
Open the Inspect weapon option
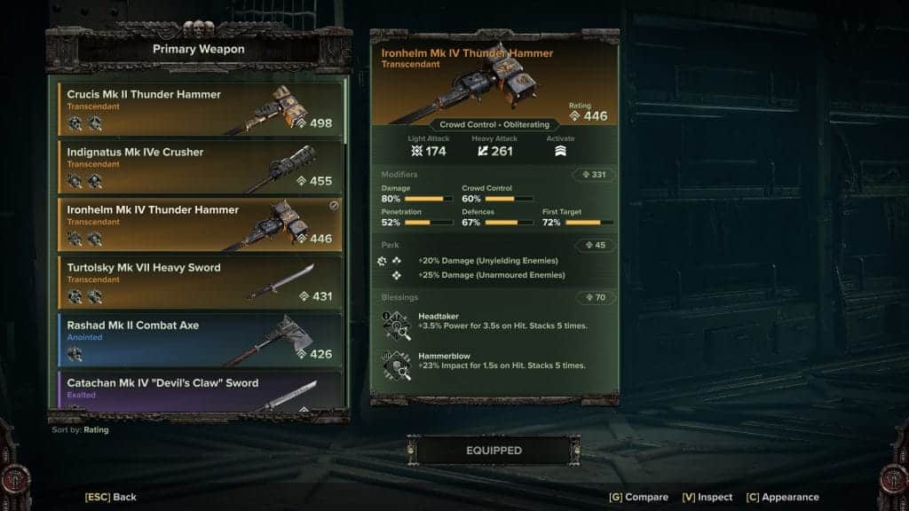[707, 497]
